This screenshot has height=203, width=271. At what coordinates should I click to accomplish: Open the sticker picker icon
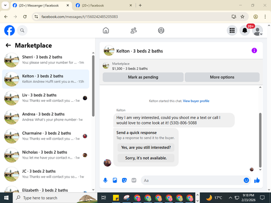124,180
